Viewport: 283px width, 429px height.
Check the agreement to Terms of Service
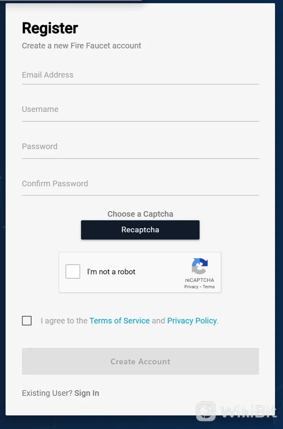pos(26,320)
